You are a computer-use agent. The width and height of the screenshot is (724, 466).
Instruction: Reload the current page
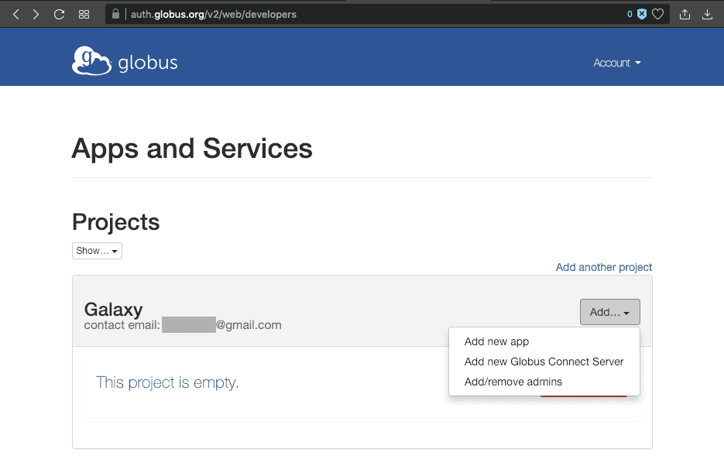59,14
